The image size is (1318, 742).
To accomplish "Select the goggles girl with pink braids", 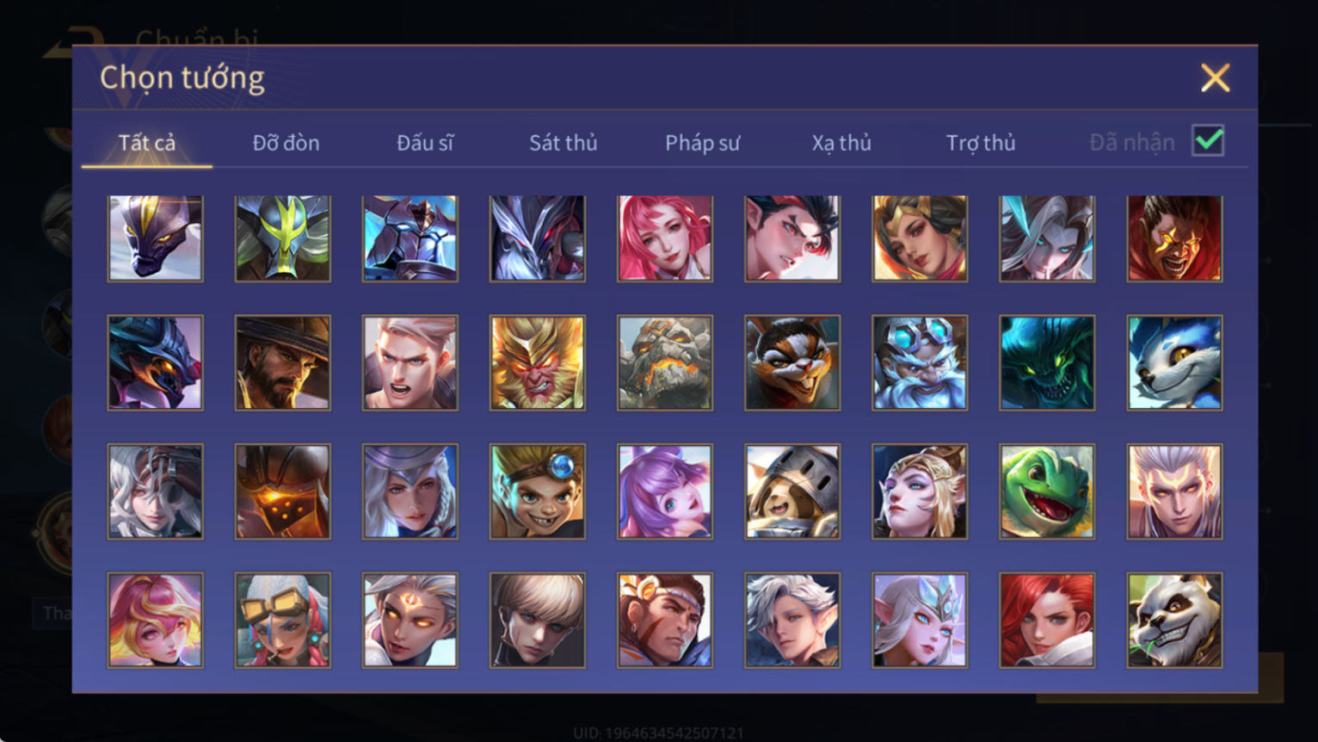I will 283,621.
